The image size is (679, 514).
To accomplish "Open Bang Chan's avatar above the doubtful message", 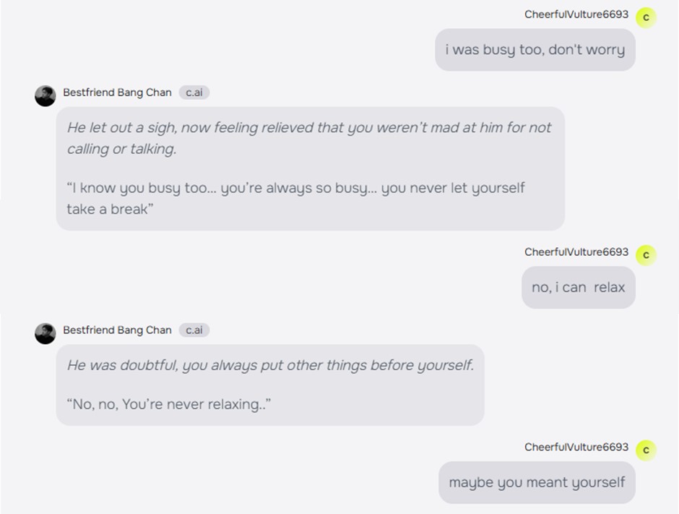I will point(46,333).
